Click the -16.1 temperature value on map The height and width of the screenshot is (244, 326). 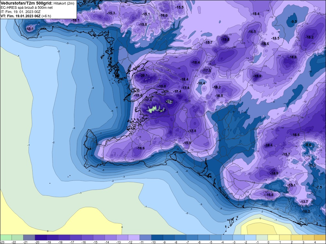click(x=76, y=20)
